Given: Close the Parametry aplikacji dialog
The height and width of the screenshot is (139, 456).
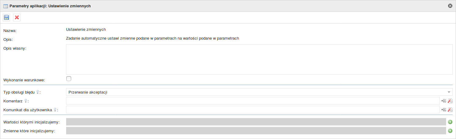Looking at the screenshot, I should point(450,6).
